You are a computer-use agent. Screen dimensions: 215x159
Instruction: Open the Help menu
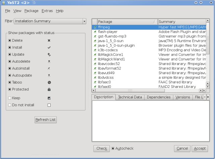(x=59, y=11)
